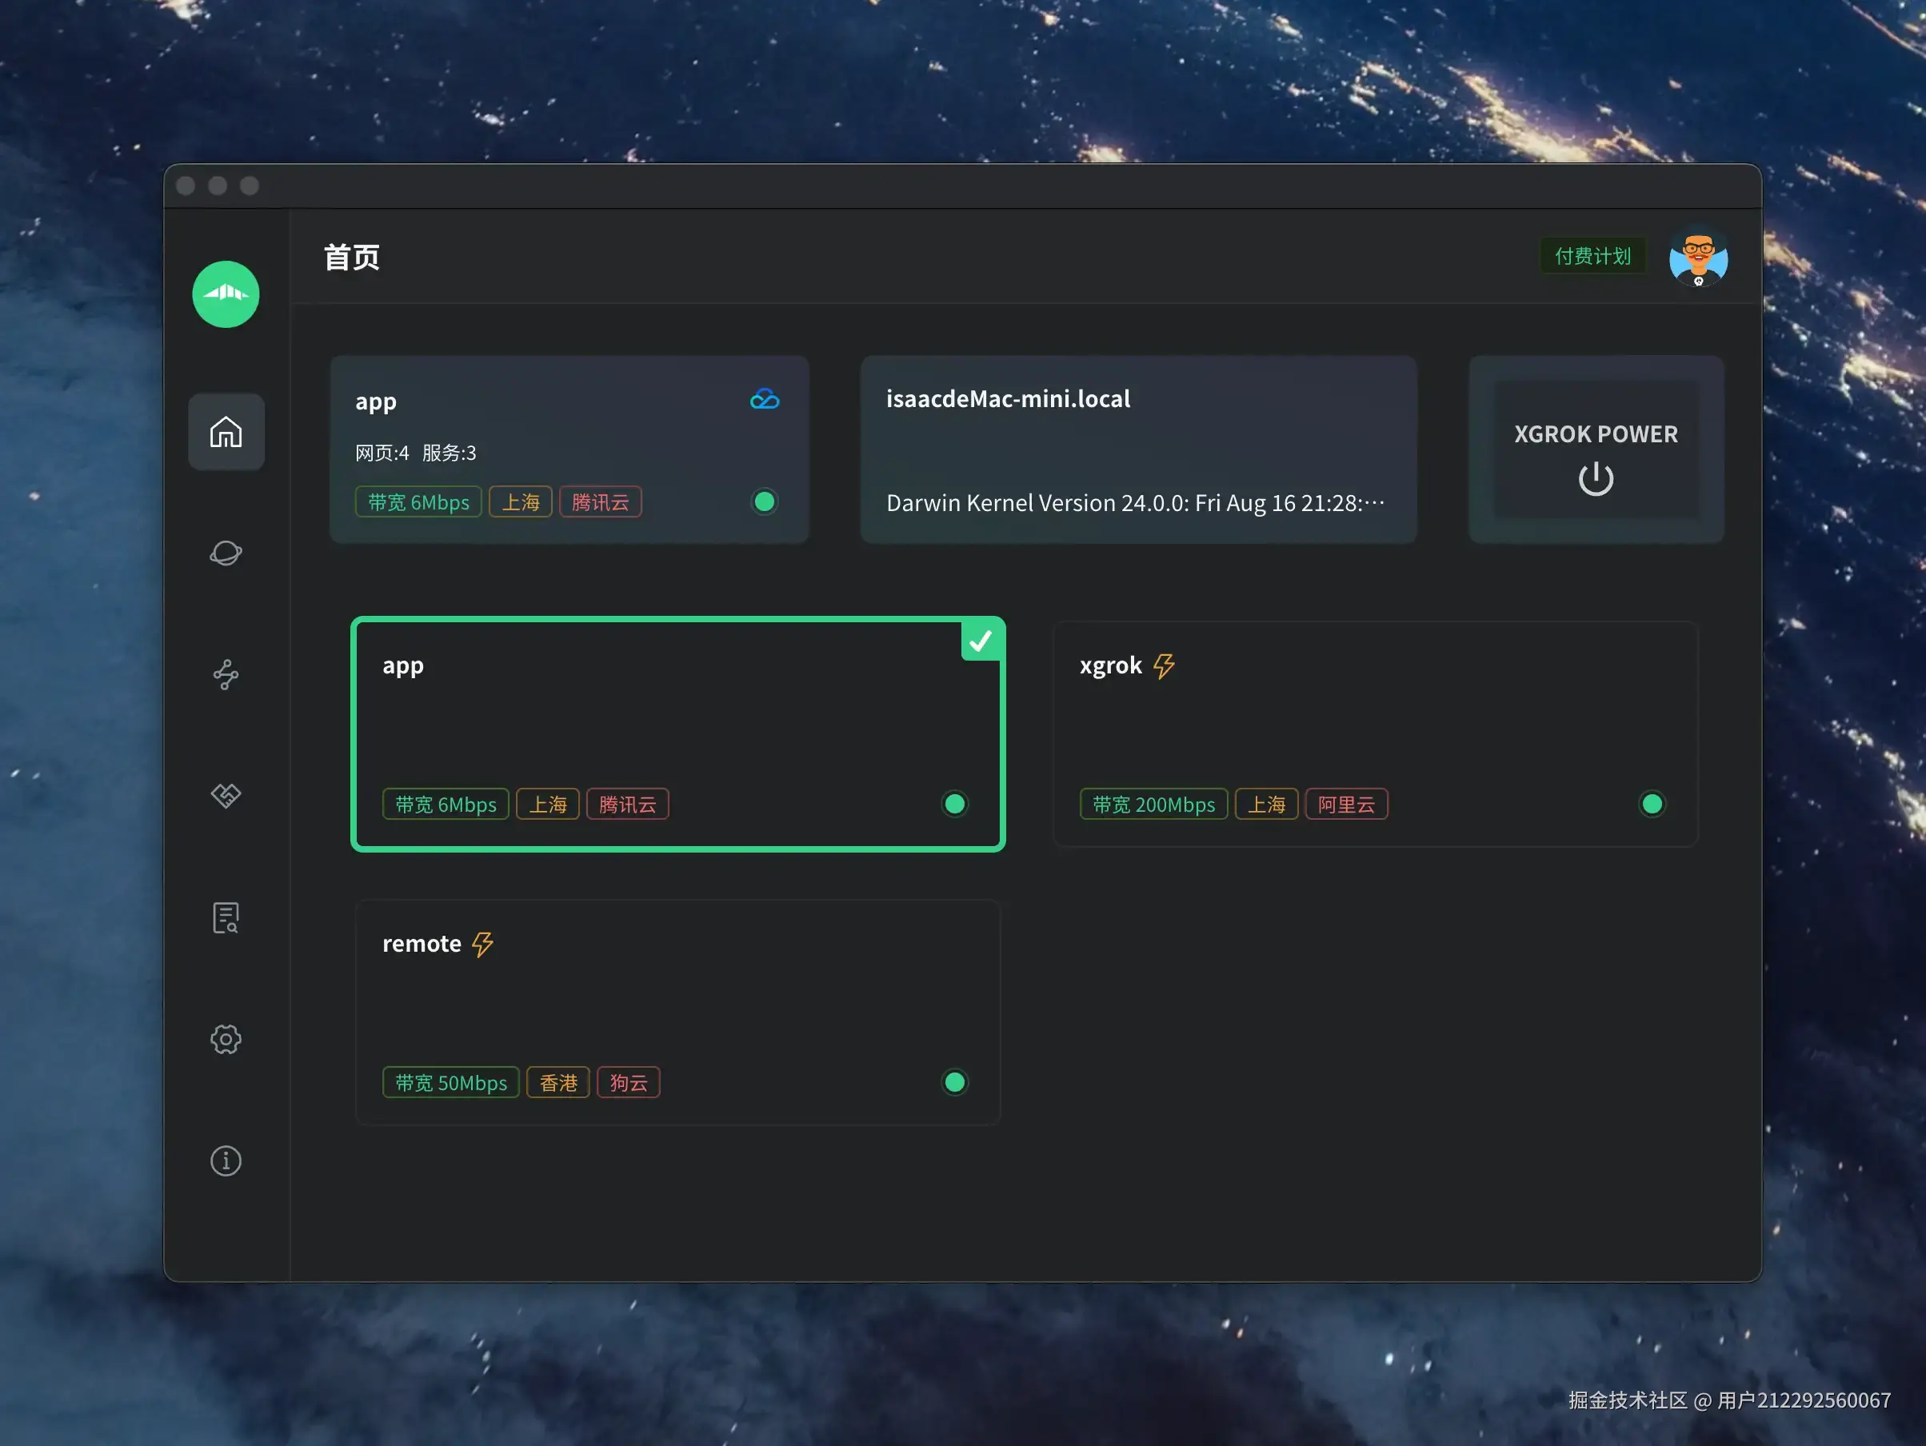
Task: Select the remote server card
Action: click(x=677, y=1012)
